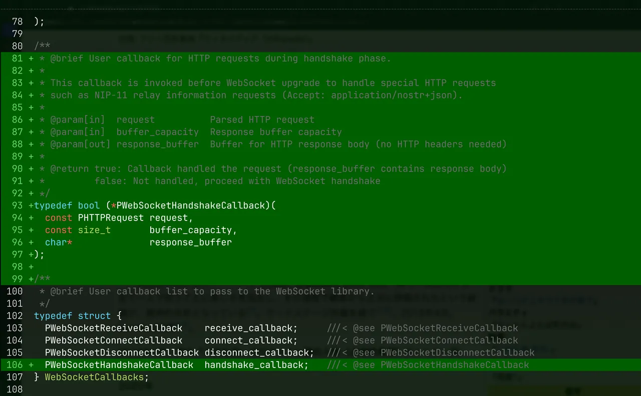Click response_buffer parameter name on line 96
Image resolution: width=641 pixels, height=396 pixels.
pos(190,242)
